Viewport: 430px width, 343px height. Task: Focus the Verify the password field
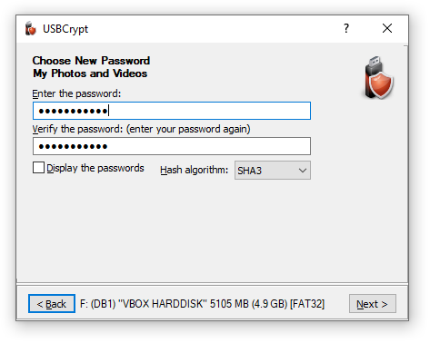(172, 146)
